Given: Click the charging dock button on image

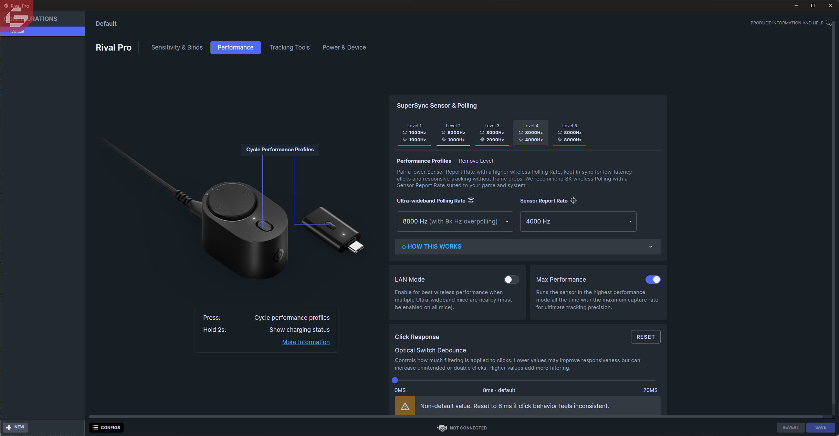Looking at the screenshot, I should (x=265, y=226).
